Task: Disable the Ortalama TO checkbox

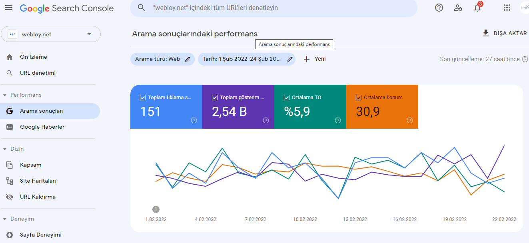Action: (287, 97)
